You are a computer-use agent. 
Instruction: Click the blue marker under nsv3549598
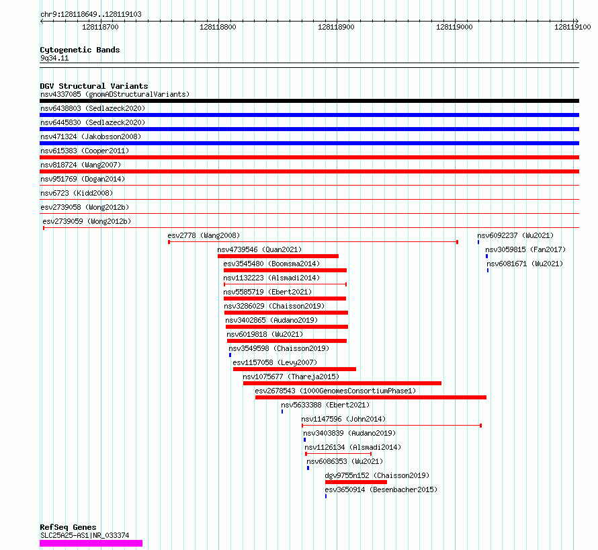pyautogui.click(x=230, y=355)
